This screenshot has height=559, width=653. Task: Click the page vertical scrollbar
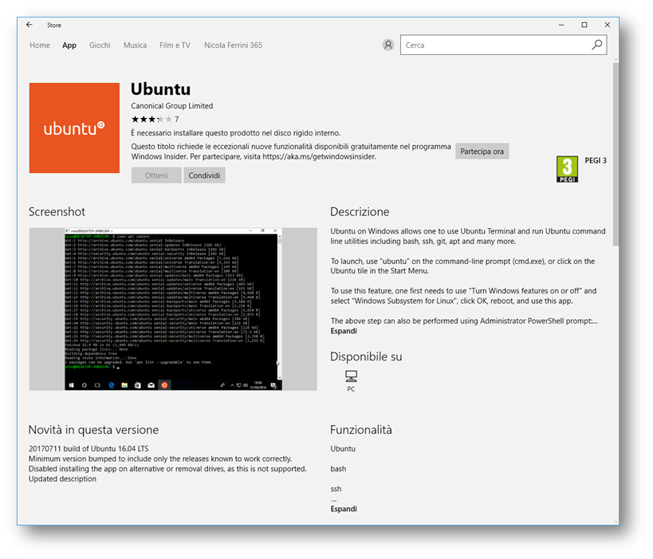(x=616, y=152)
